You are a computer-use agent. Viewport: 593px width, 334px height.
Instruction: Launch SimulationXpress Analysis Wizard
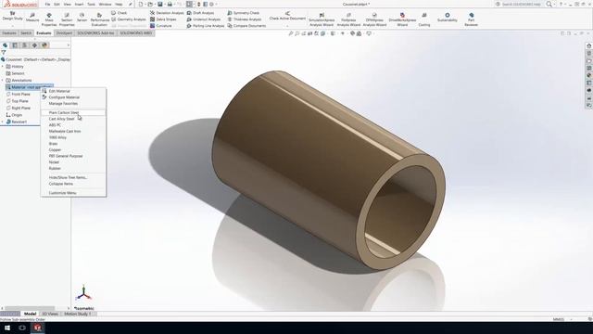pos(322,19)
